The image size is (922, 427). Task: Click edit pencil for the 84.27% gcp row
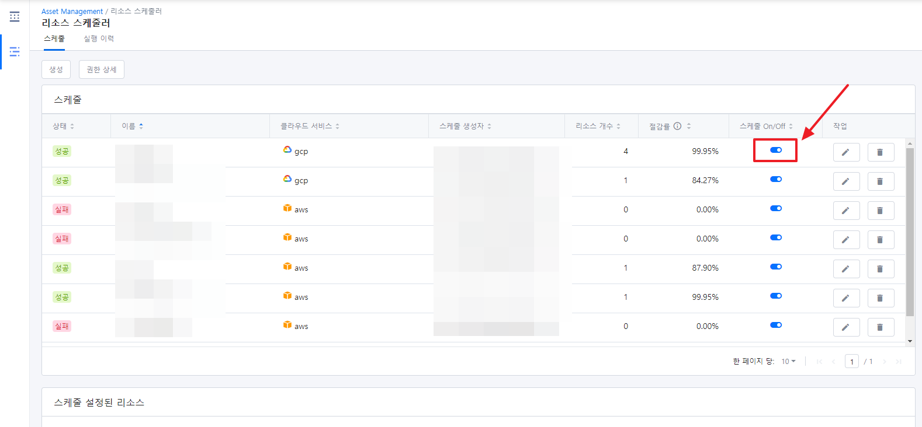pyautogui.click(x=845, y=181)
